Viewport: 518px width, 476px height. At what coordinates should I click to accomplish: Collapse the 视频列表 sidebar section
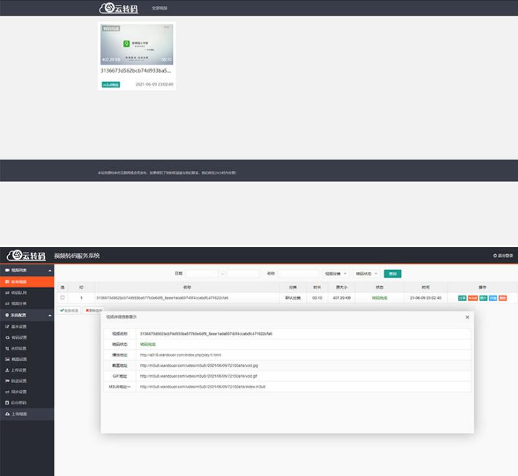[x=50, y=270]
